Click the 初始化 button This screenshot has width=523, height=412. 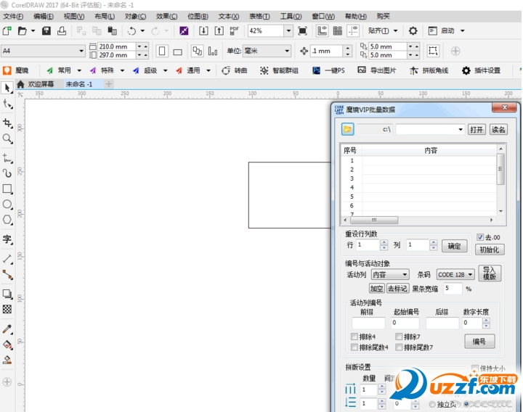(x=490, y=250)
